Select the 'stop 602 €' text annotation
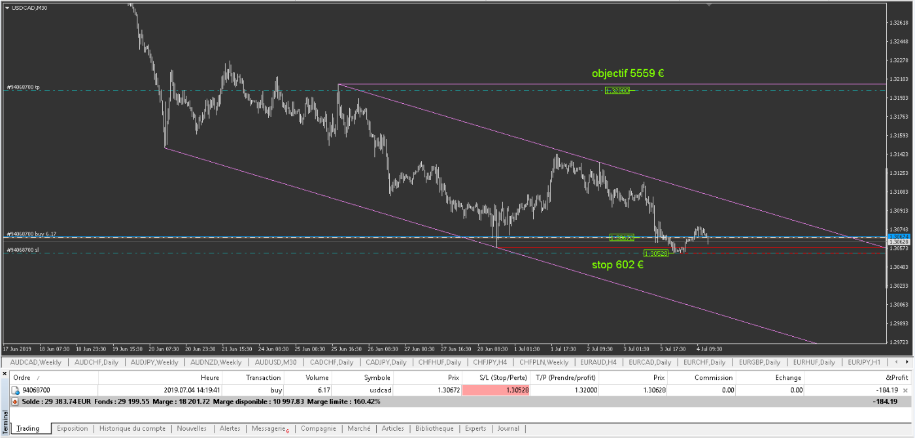Screen dimensions: 915x438 click(x=617, y=264)
